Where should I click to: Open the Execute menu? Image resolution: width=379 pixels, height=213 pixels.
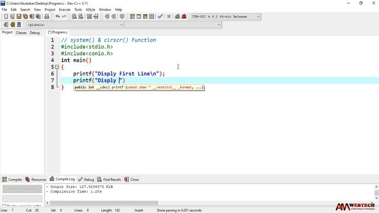(65, 9)
